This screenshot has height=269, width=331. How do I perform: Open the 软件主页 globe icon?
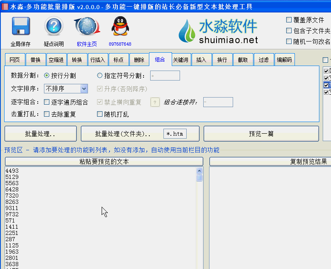tap(87, 27)
